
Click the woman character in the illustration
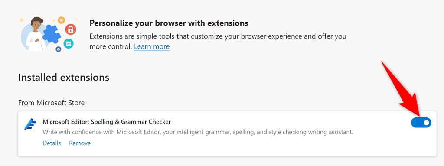coord(34,35)
